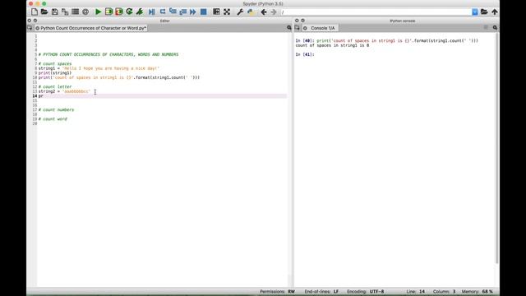Open the file list icon
The image size is (526, 296).
[75, 12]
